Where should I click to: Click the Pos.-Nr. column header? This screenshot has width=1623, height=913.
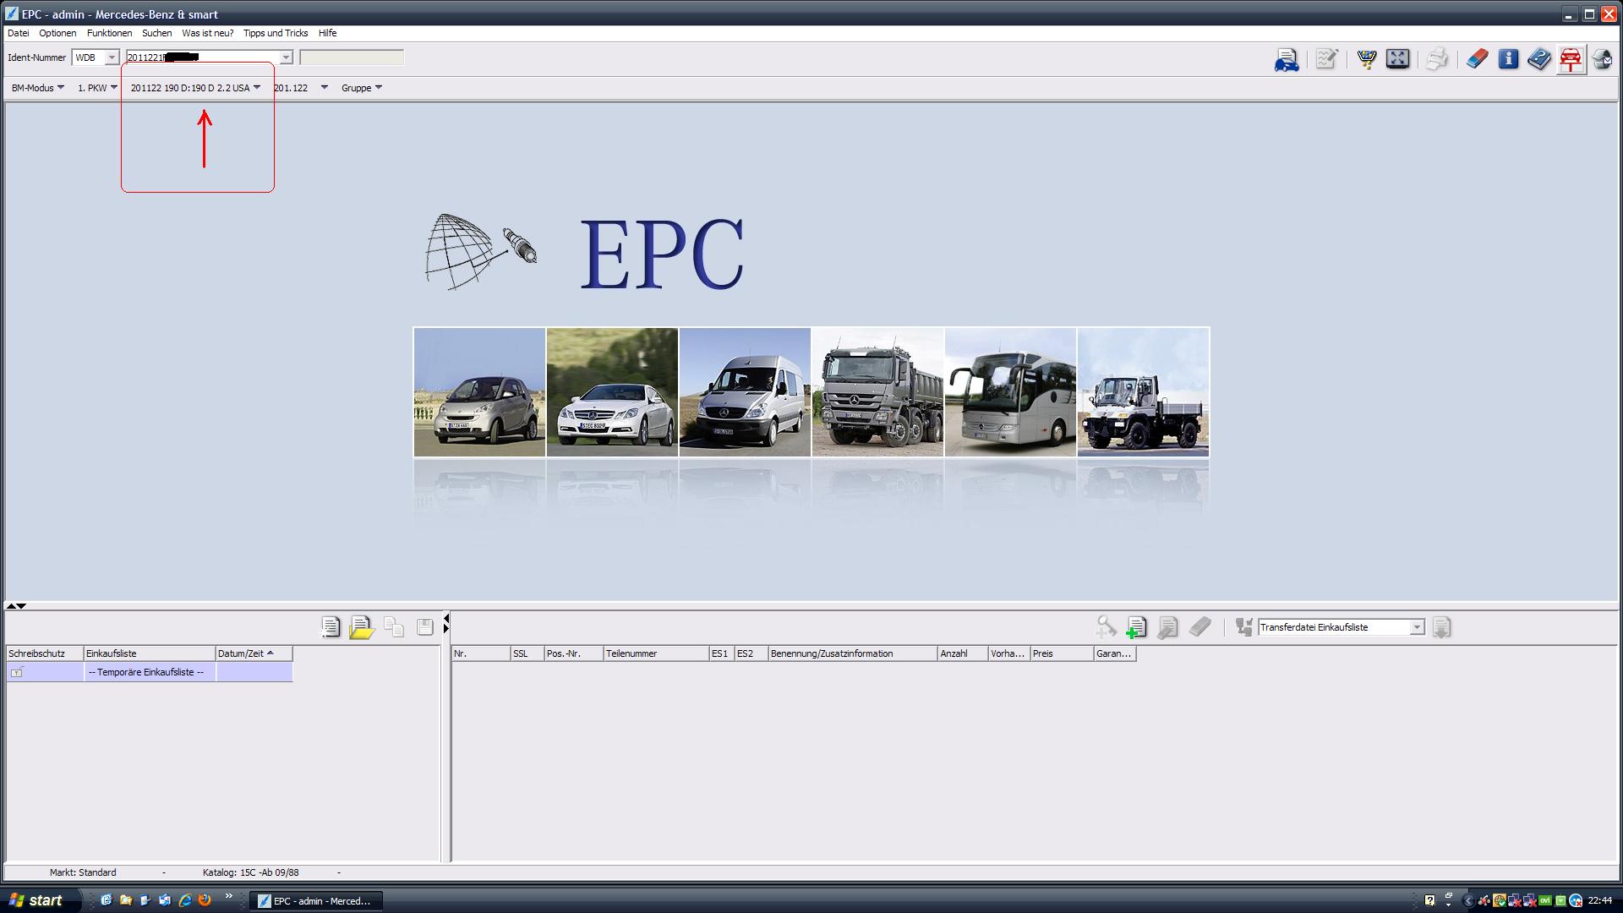pyautogui.click(x=574, y=653)
